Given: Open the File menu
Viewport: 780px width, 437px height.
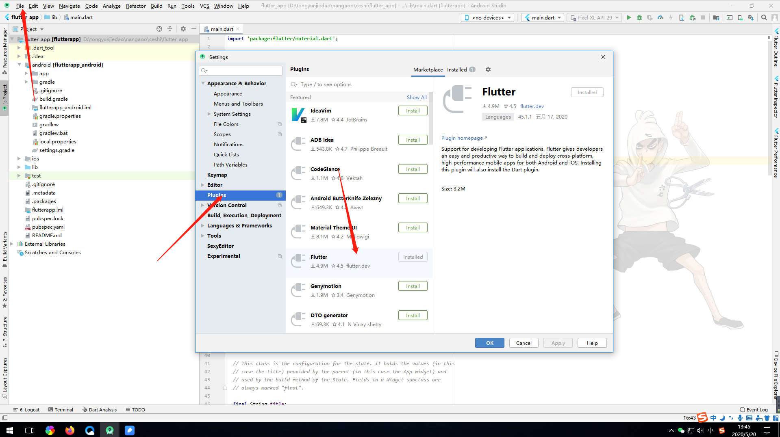Looking at the screenshot, I should (x=20, y=6).
